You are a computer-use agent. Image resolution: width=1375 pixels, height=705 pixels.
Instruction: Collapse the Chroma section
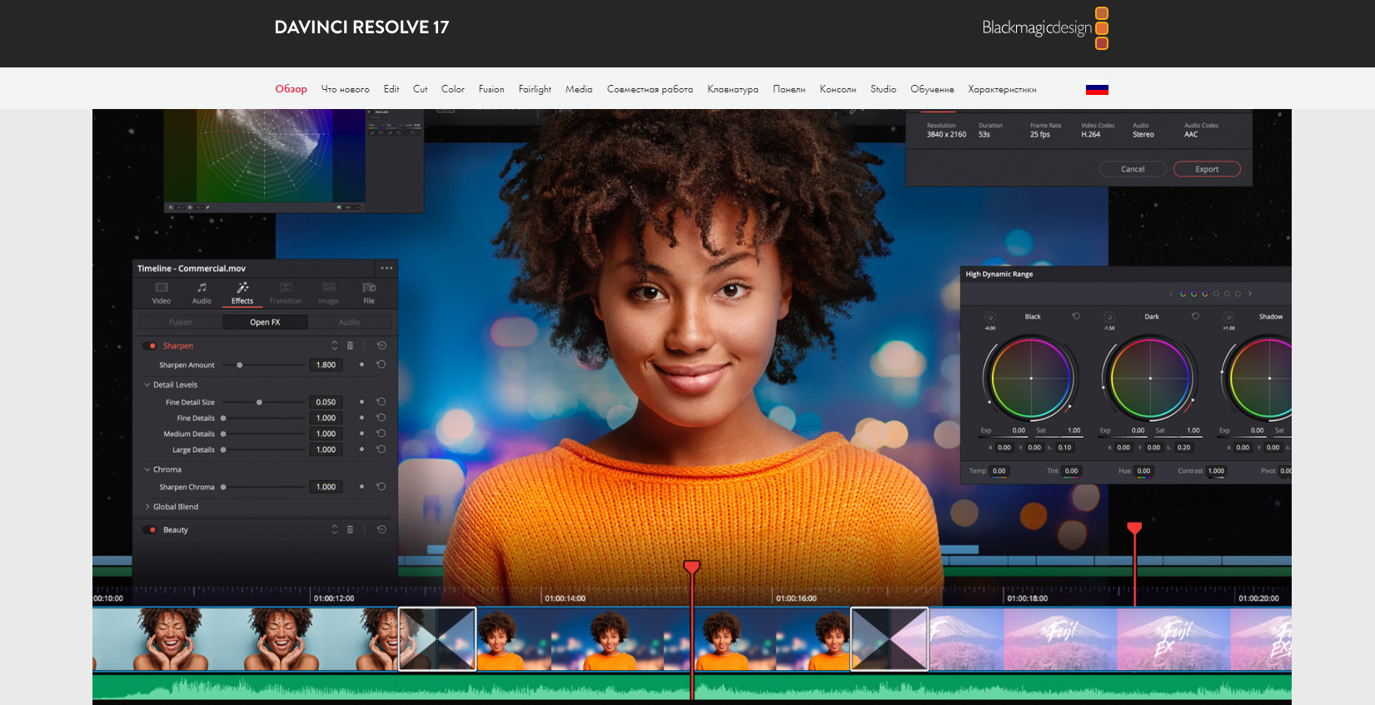147,469
